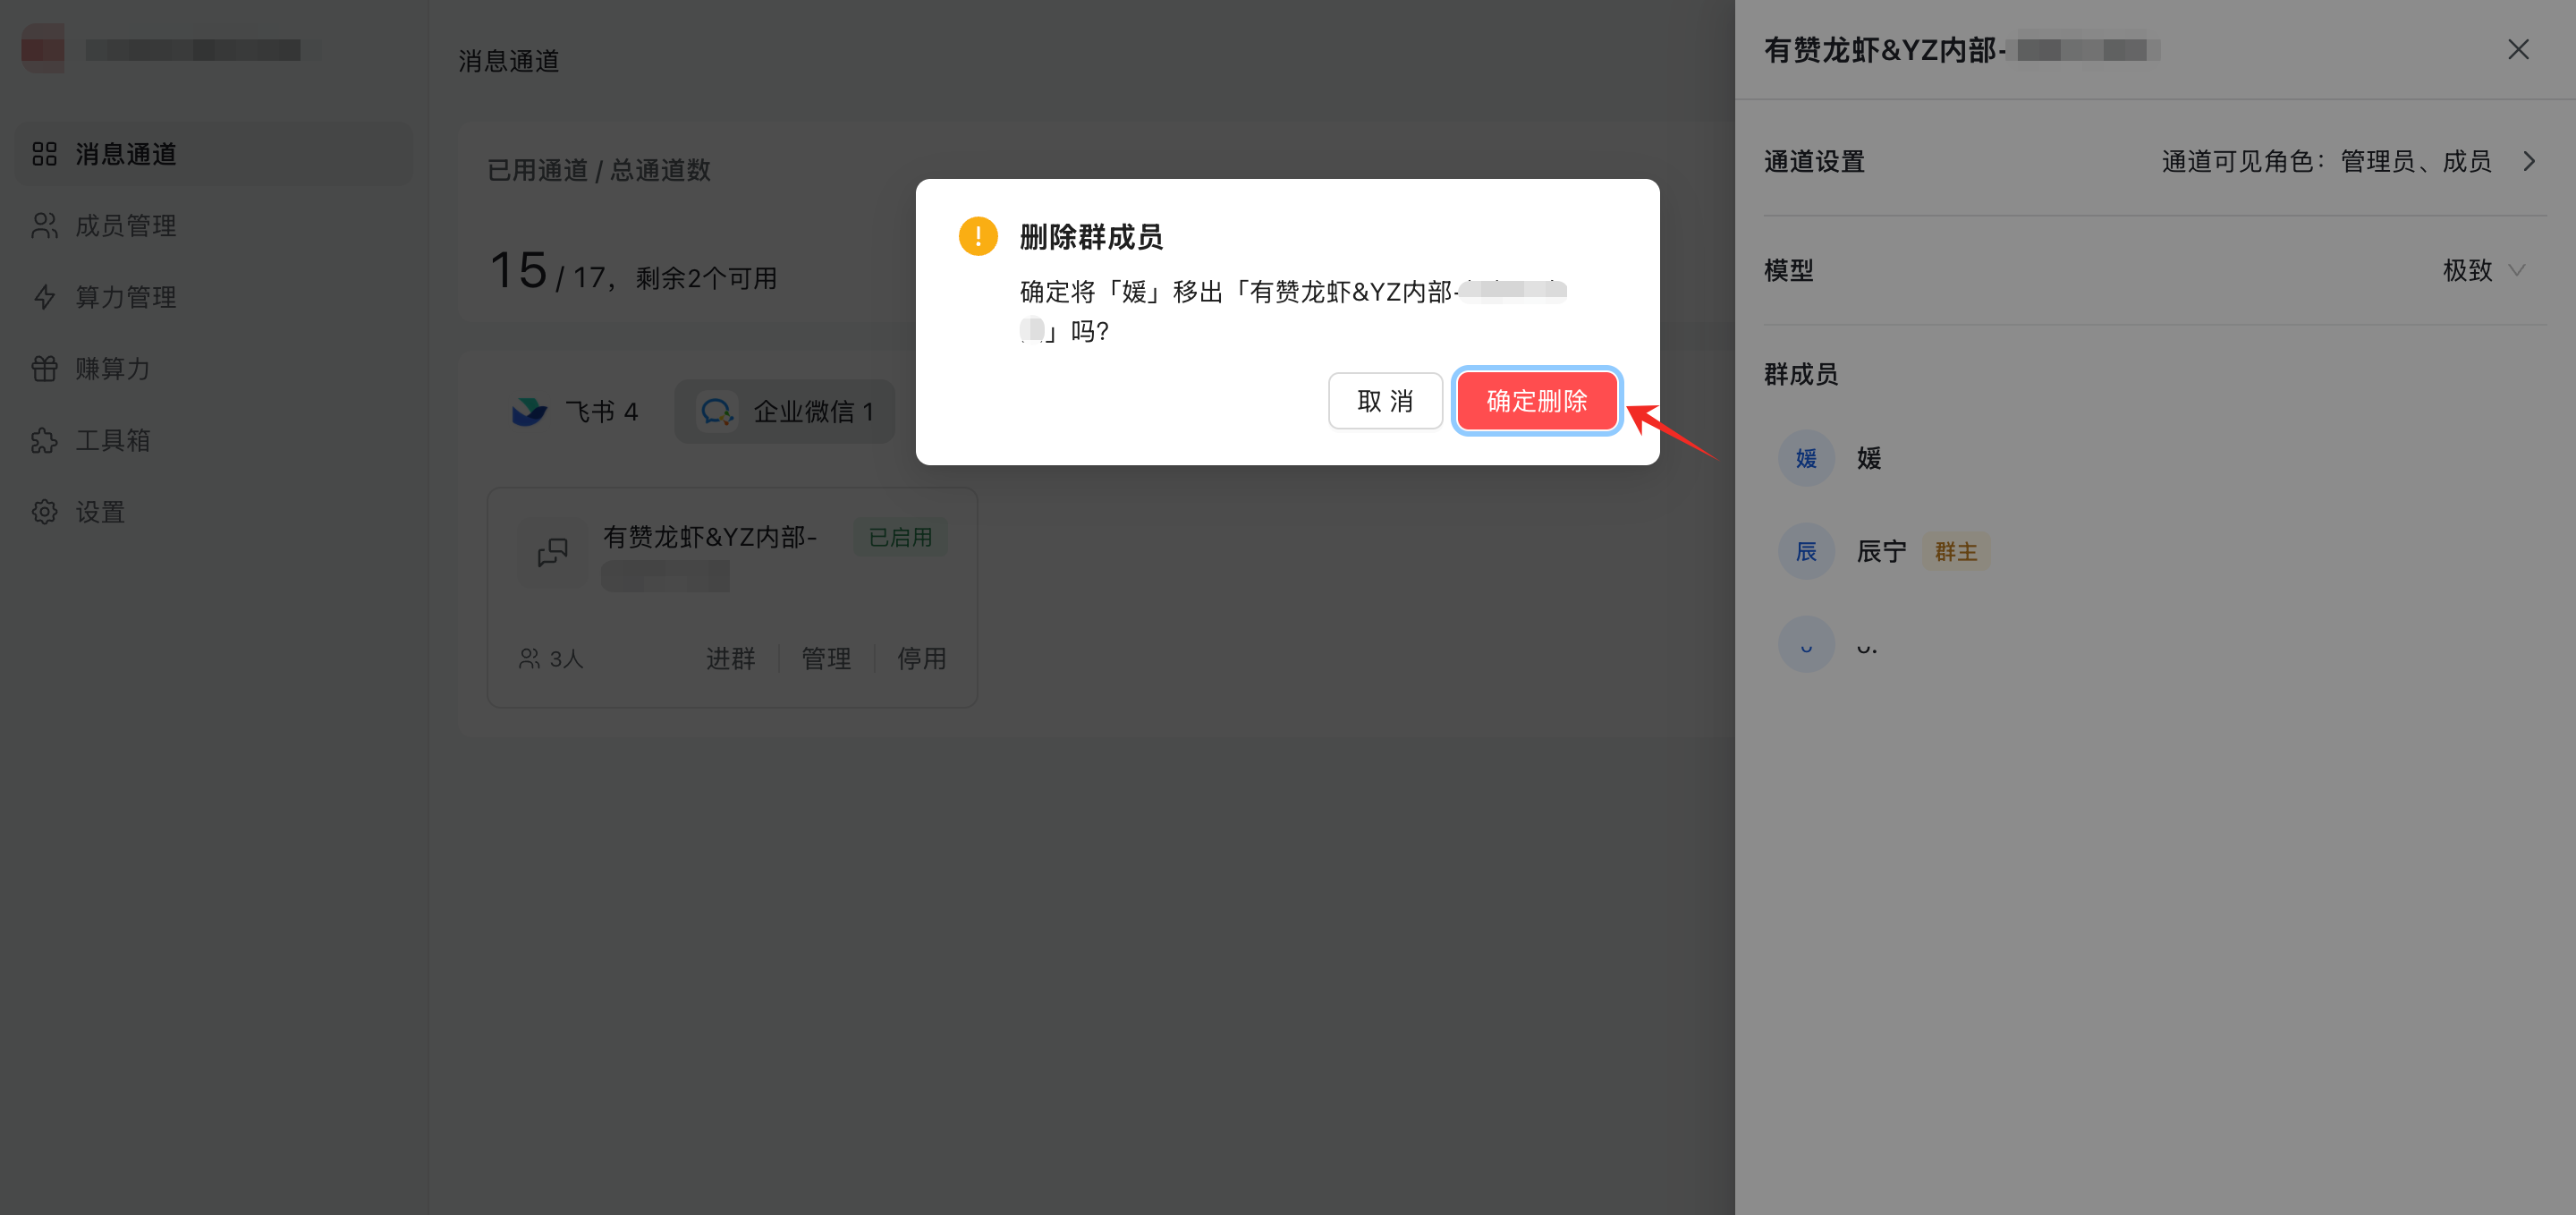
Task: Open 消息通道 in the sidebar
Action: pos(214,154)
